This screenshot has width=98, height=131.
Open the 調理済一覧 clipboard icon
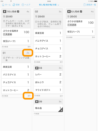point(84,5)
